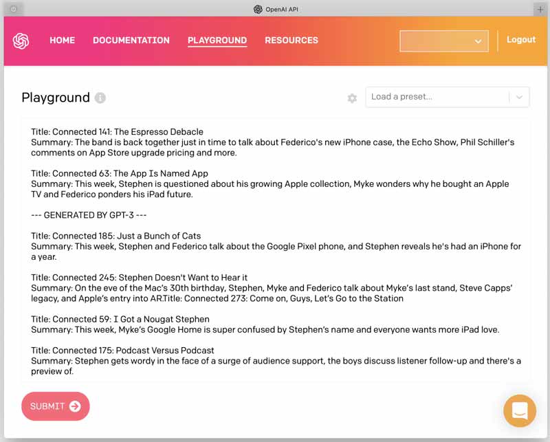Image resolution: width=550 pixels, height=442 pixels.
Task: Click 'Title: Connected 175: Podcast Versus Podcast'
Action: click(122, 351)
